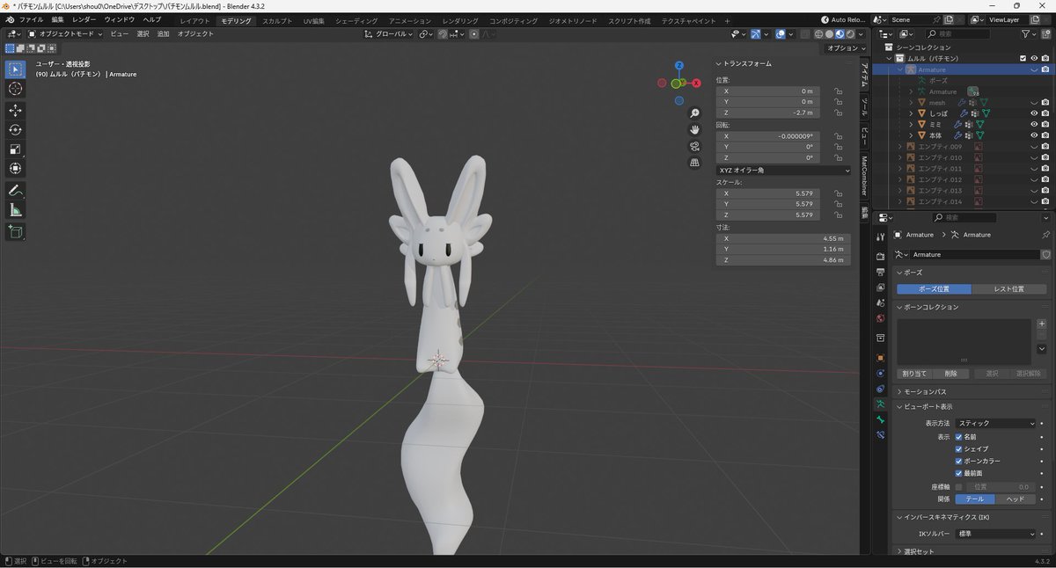Open the Render properties tab icon
This screenshot has height=568, width=1056.
(880, 256)
